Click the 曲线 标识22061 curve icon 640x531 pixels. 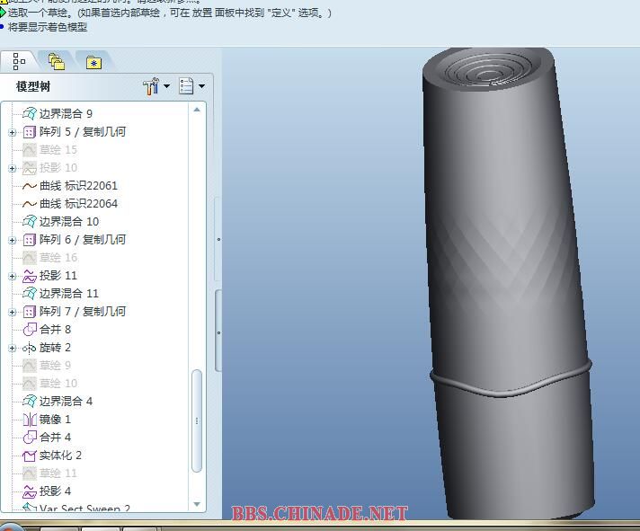[x=29, y=186]
